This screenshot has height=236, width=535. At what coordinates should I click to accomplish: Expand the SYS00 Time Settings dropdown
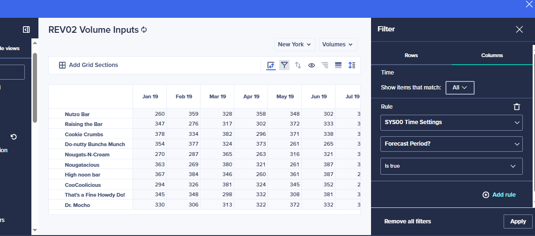coord(452,122)
